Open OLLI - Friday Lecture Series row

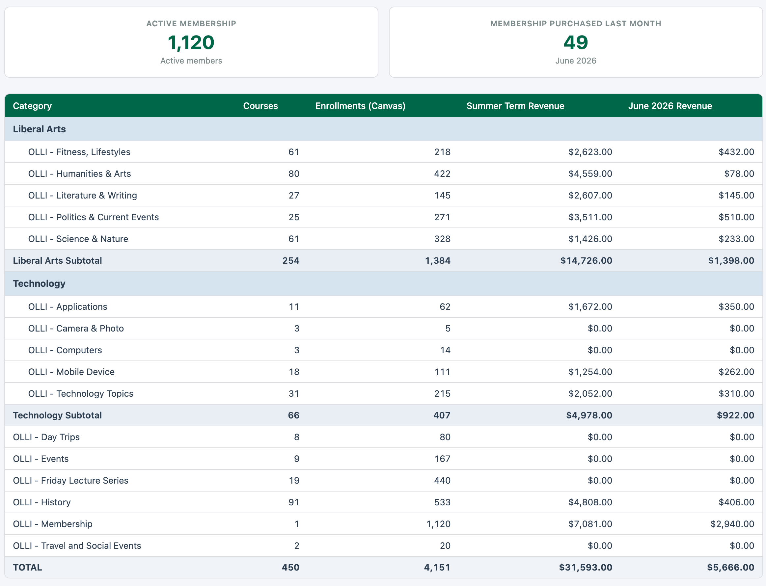pyautogui.click(x=384, y=480)
